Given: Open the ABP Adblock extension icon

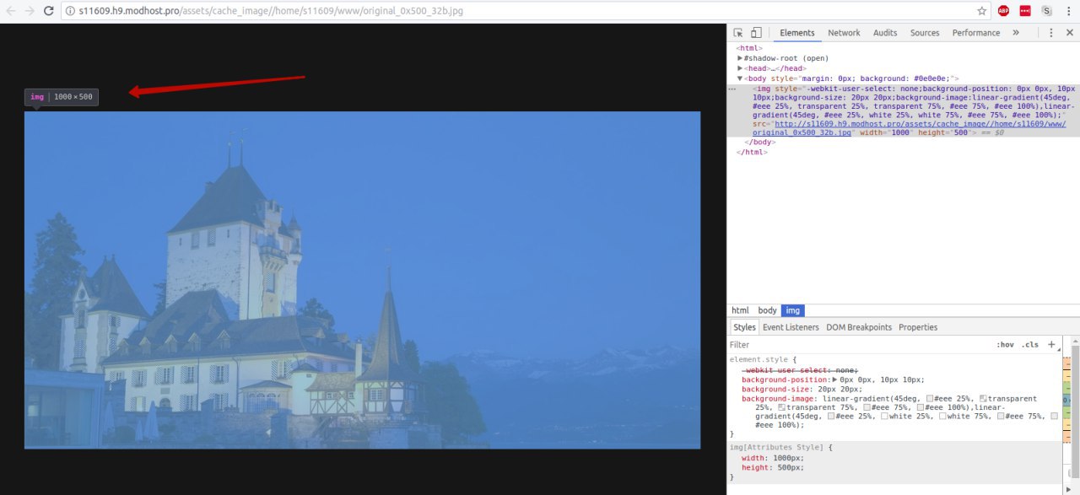Looking at the screenshot, I should 1003,11.
